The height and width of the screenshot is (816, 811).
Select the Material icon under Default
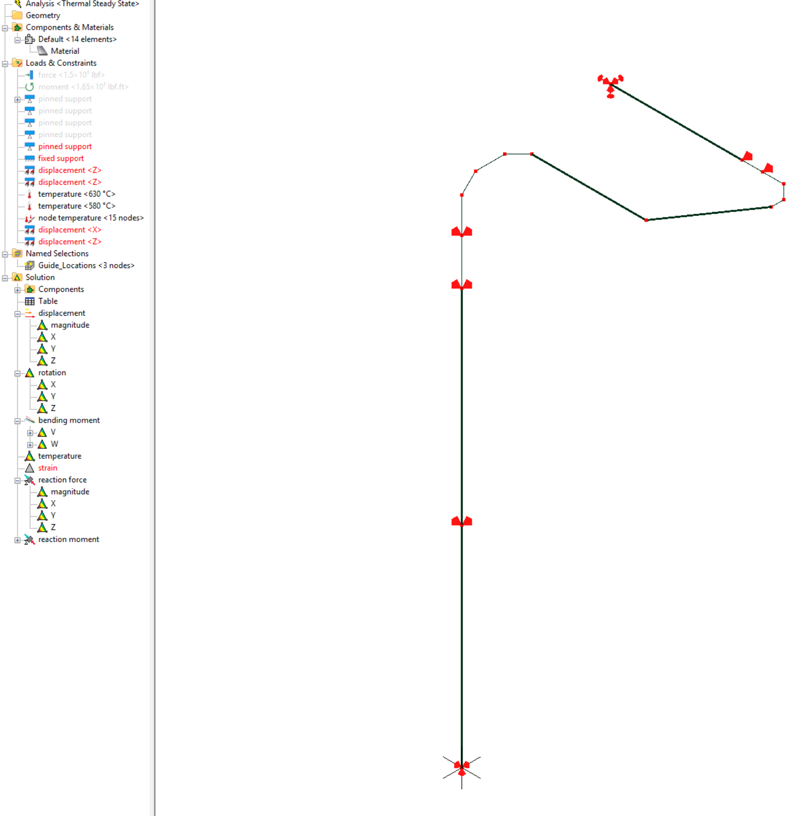click(x=42, y=51)
